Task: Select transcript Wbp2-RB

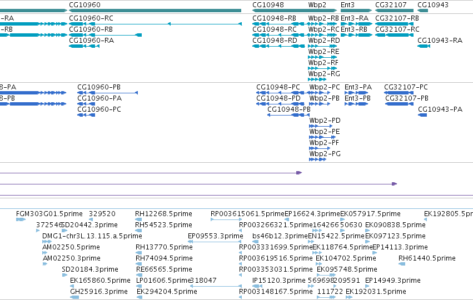Action: 323,18
